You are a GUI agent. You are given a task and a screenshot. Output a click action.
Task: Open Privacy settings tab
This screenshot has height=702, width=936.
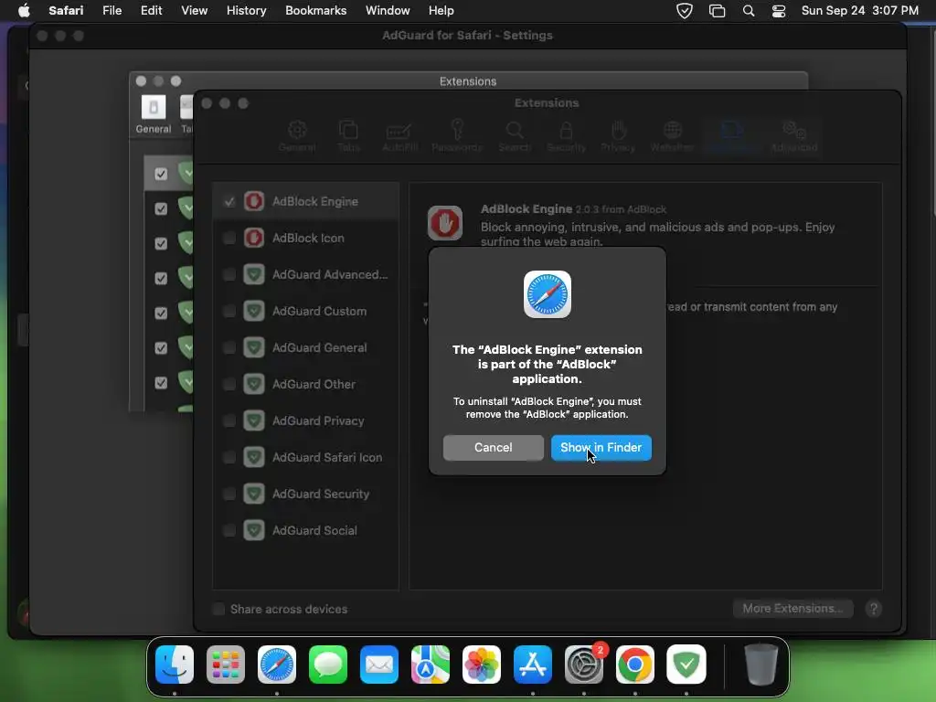coord(618,136)
